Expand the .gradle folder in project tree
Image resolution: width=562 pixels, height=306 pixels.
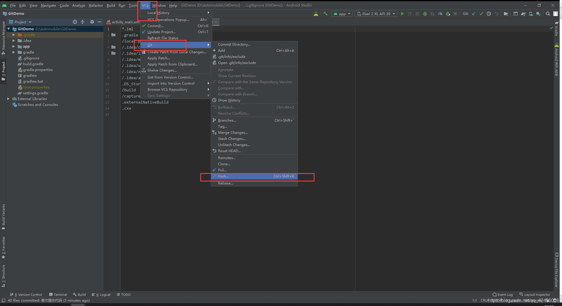(x=13, y=35)
